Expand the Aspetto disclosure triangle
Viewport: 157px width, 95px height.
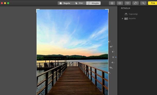click(123, 18)
